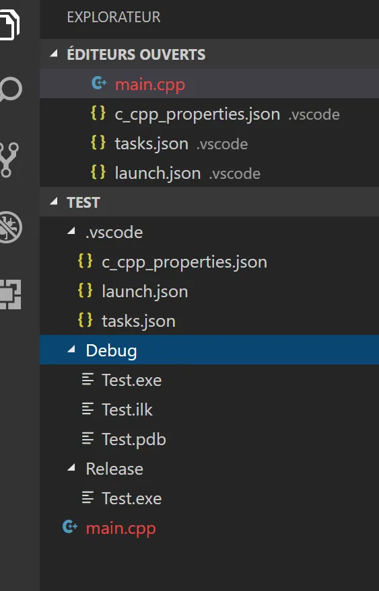379x591 pixels.
Task: Click the EXPLORATEUR panel title
Action: pos(114,17)
